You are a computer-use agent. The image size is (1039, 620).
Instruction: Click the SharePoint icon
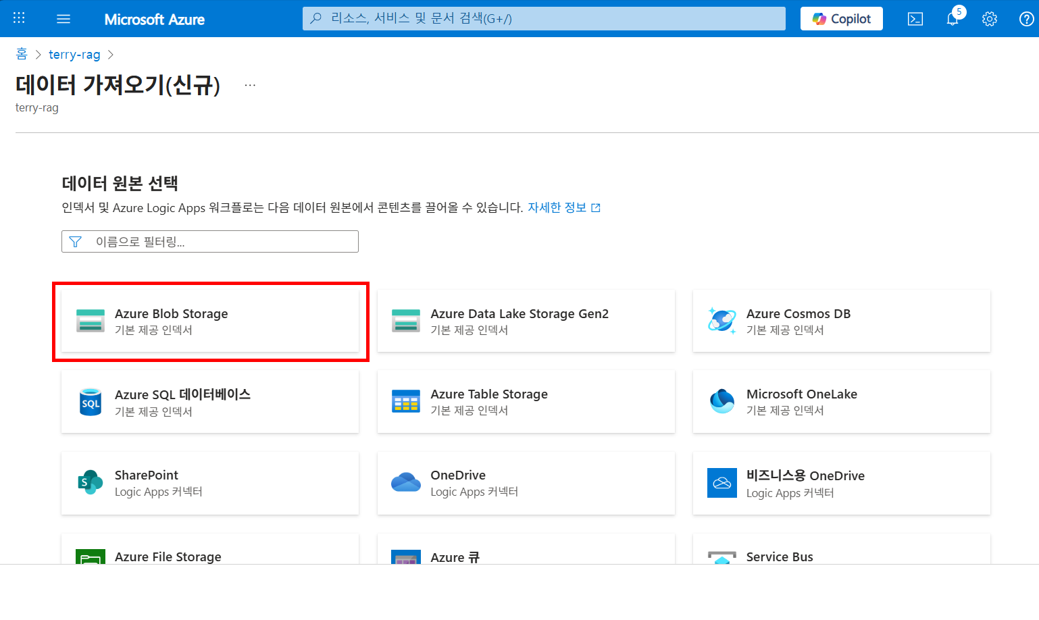(x=91, y=482)
